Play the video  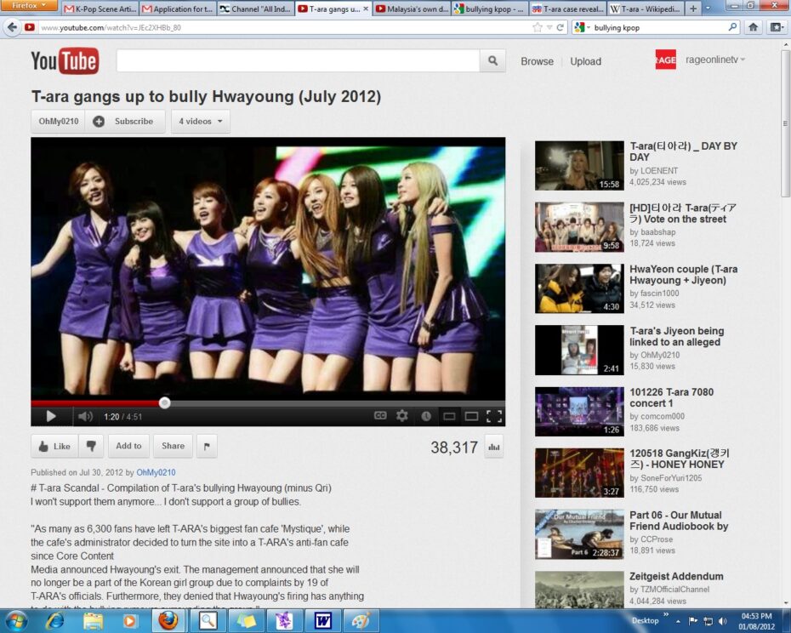(50, 416)
